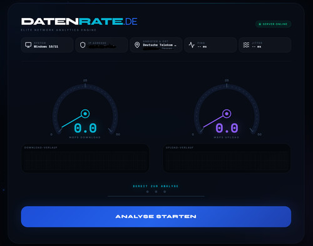
Task: Select the monitor System icon
Action: [28, 45]
